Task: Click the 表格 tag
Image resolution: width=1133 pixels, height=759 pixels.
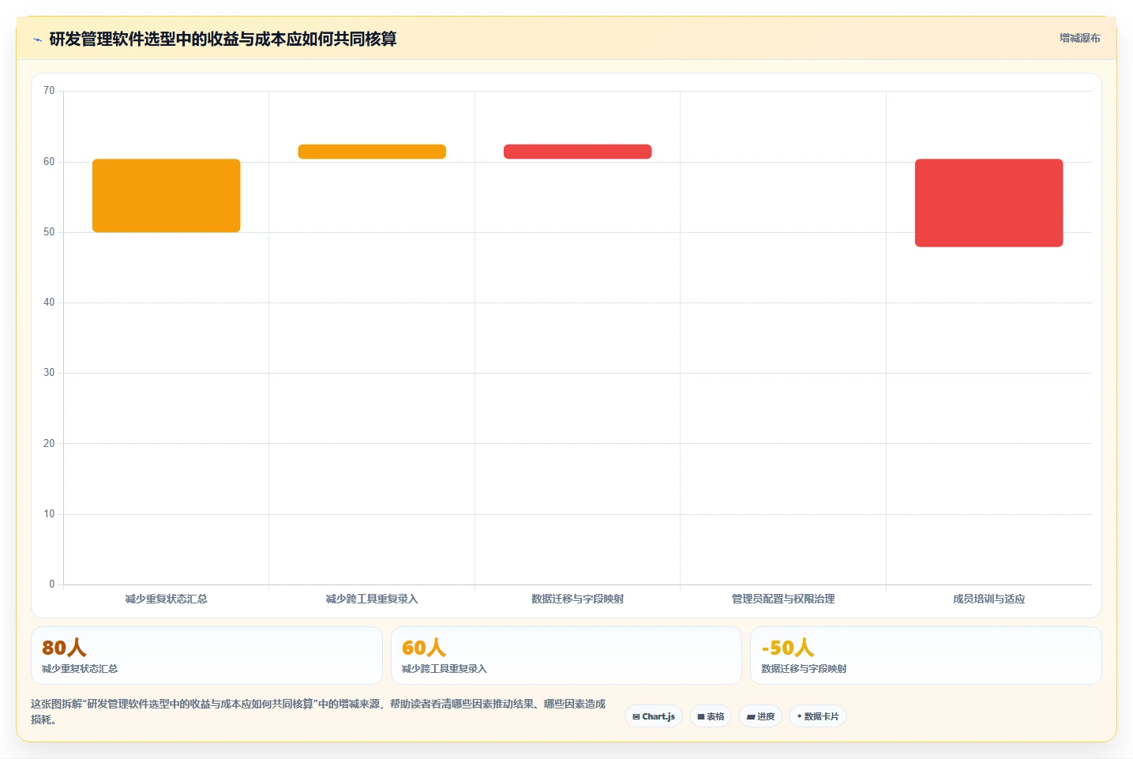Action: point(711,716)
